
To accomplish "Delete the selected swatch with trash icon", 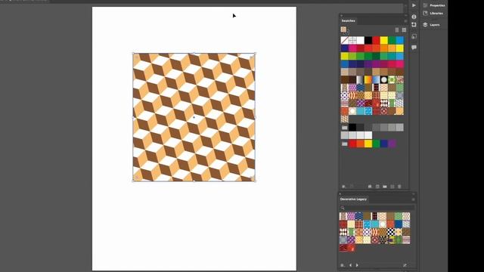I will click(399, 187).
